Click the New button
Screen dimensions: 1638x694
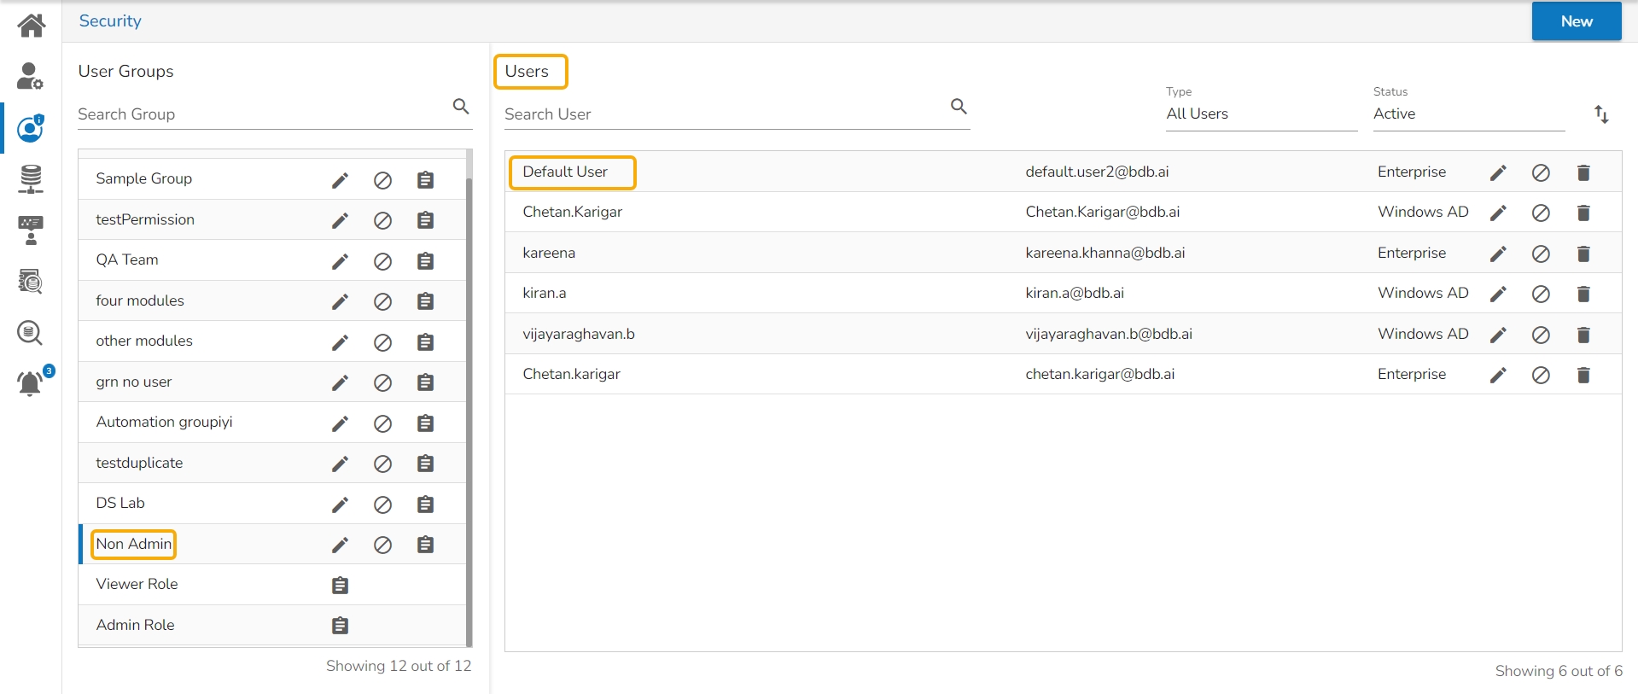pyautogui.click(x=1576, y=21)
